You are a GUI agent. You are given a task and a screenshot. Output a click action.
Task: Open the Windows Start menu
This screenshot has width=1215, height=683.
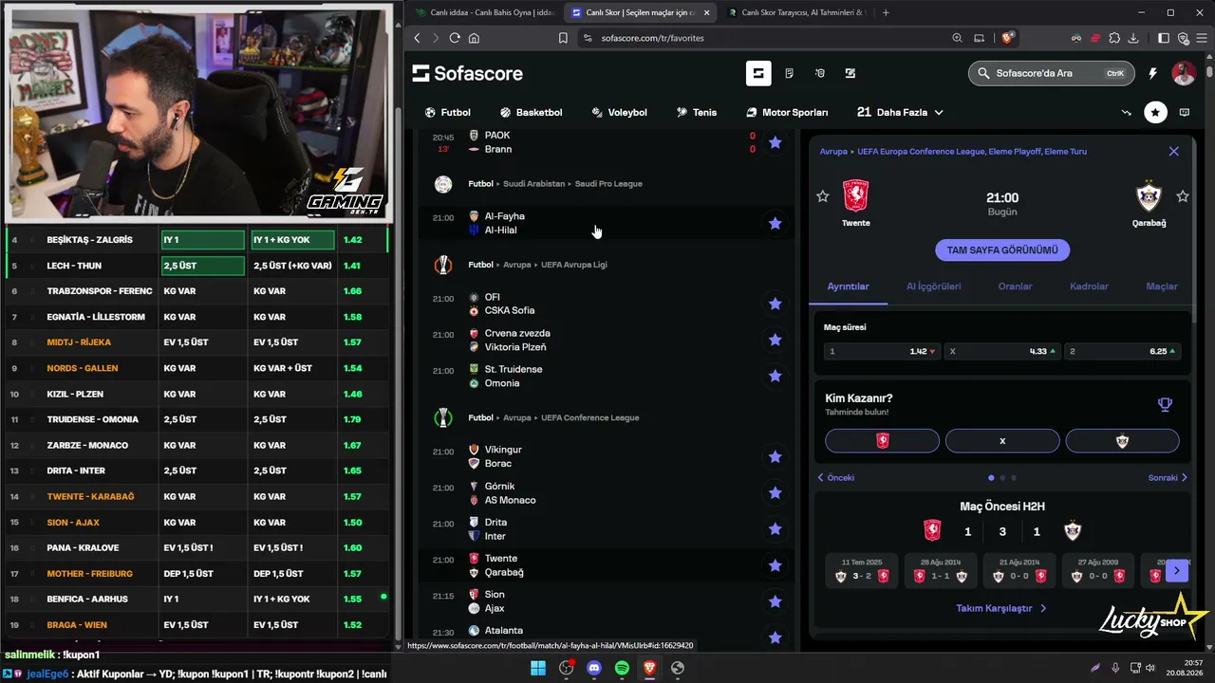click(x=538, y=668)
